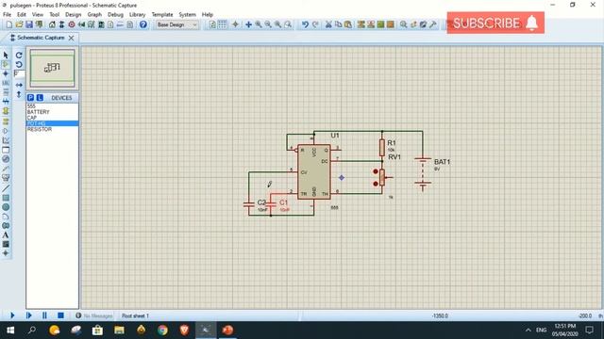604x339 pixels.
Task: Open the View menu
Action: coord(38,15)
